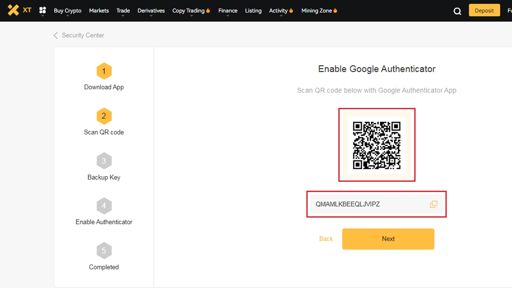Image resolution: width=512 pixels, height=288 pixels.
Task: Open the Mining Zone menu
Action: pos(319,11)
